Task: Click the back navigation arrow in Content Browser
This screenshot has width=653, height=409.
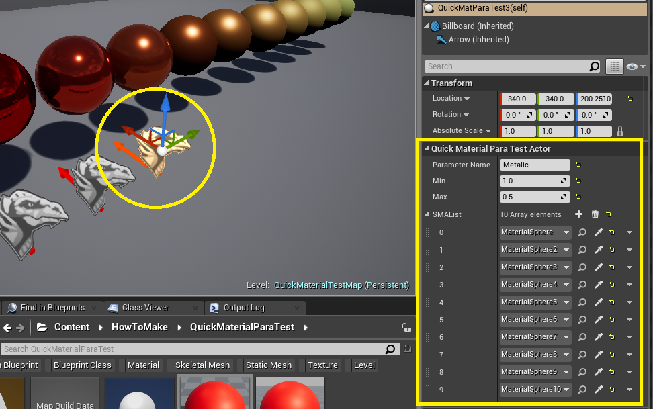Action: coord(8,327)
